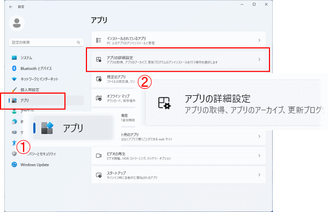Click the スタートアップ icon
328x212 pixels.
coord(99,175)
